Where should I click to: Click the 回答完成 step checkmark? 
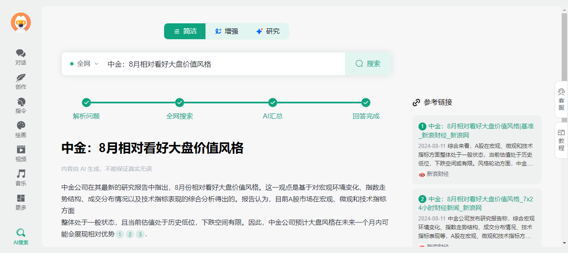click(366, 103)
